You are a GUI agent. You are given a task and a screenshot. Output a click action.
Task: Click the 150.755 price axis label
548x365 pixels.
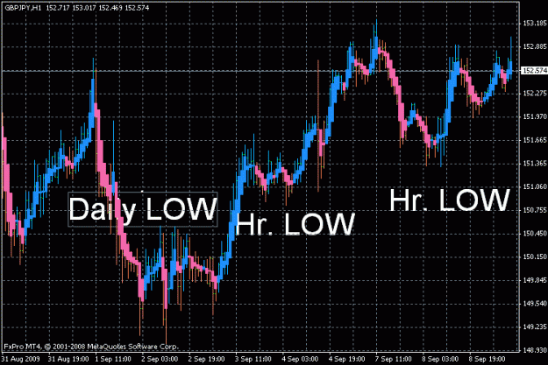pos(535,210)
